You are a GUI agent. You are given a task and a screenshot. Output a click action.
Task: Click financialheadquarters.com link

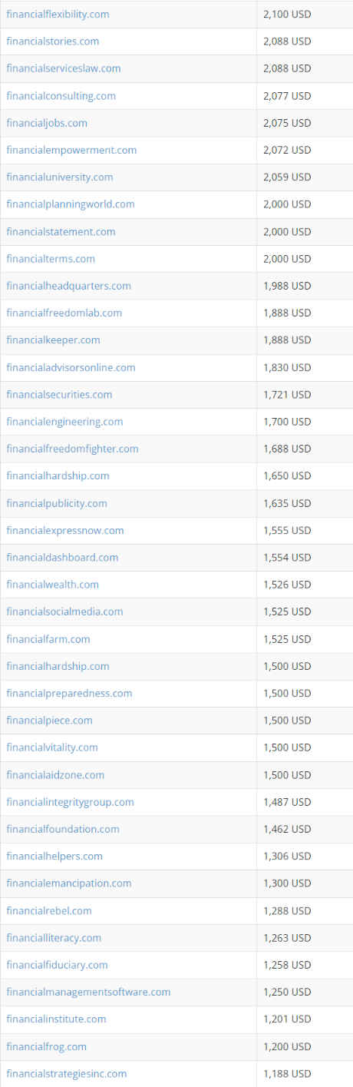(x=68, y=286)
